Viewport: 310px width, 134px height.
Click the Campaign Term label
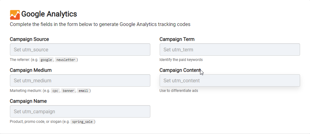coord(177,39)
